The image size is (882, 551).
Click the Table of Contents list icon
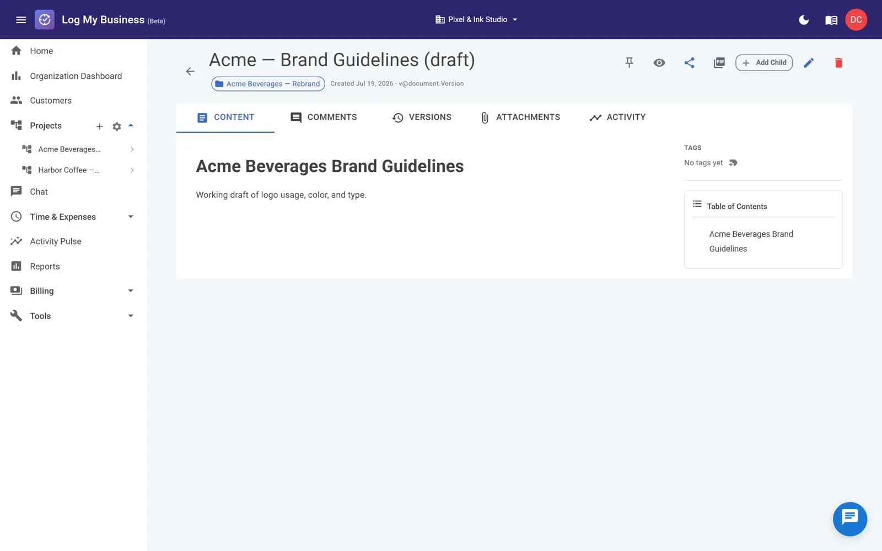click(697, 204)
